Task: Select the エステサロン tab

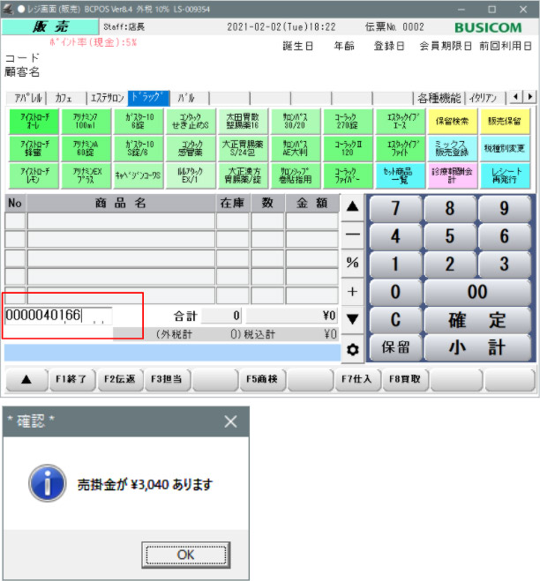Action: (x=108, y=98)
